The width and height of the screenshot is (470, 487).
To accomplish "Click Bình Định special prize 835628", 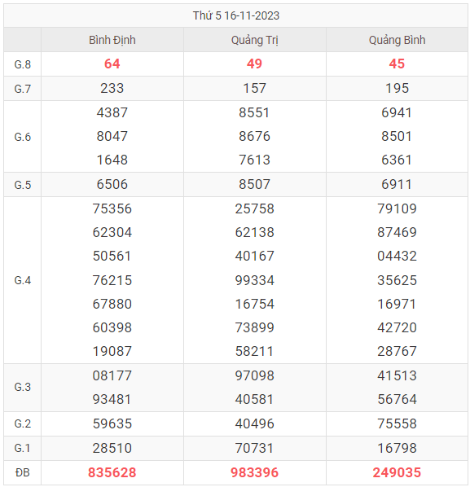I will [112, 472].
